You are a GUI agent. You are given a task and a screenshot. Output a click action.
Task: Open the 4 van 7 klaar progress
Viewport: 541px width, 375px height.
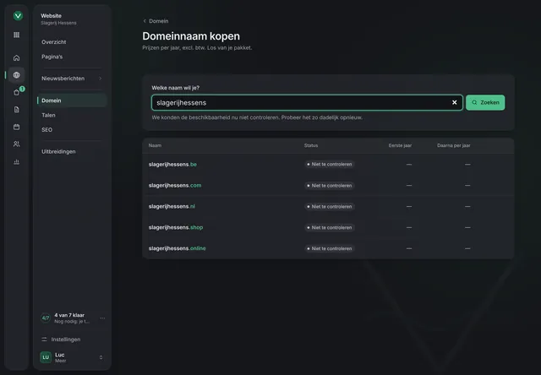68,318
